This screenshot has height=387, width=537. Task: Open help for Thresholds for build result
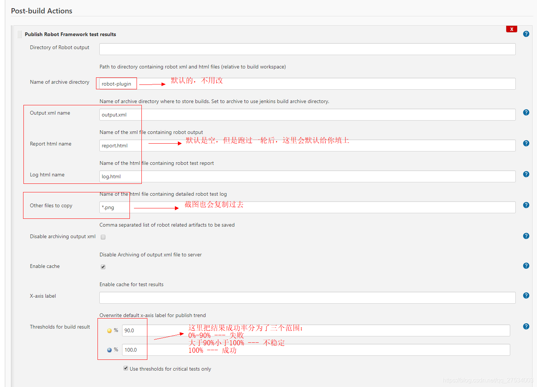click(526, 326)
